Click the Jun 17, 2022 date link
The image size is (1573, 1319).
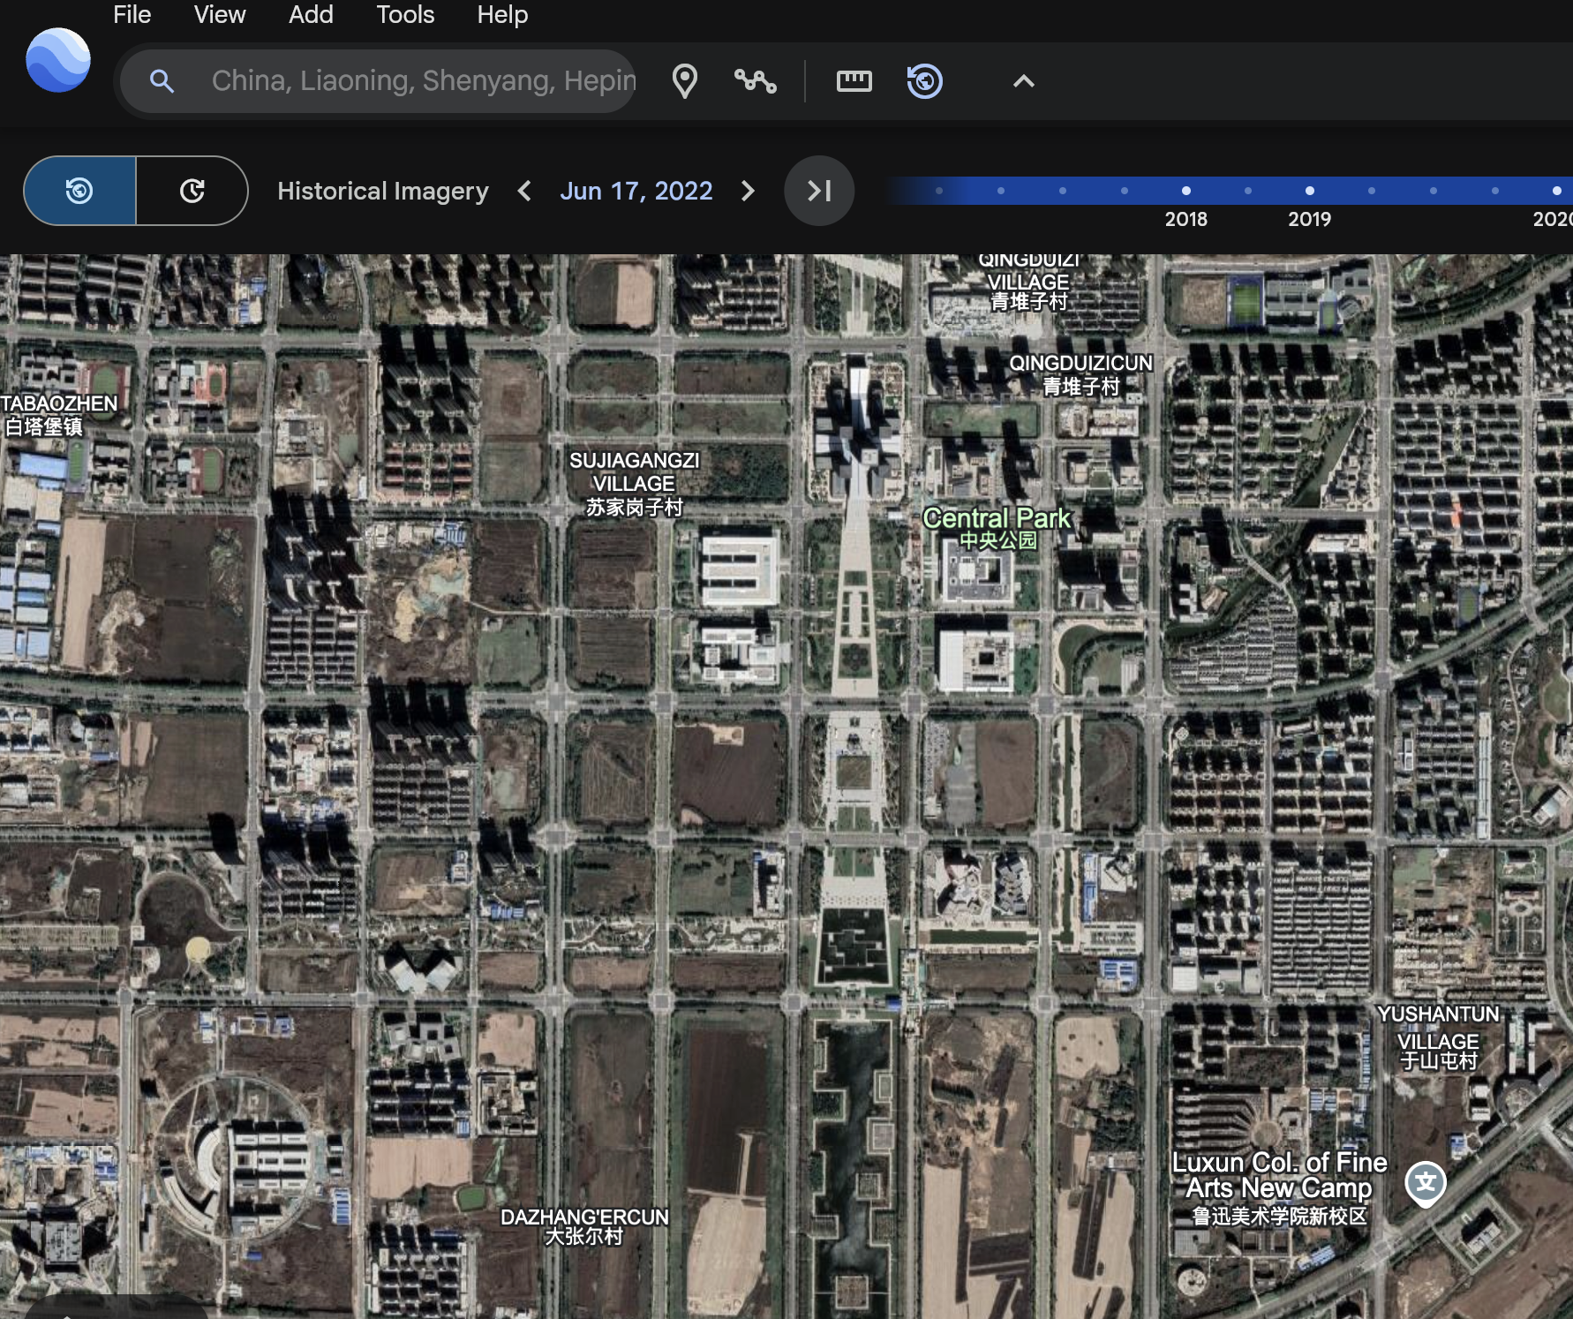(x=636, y=191)
